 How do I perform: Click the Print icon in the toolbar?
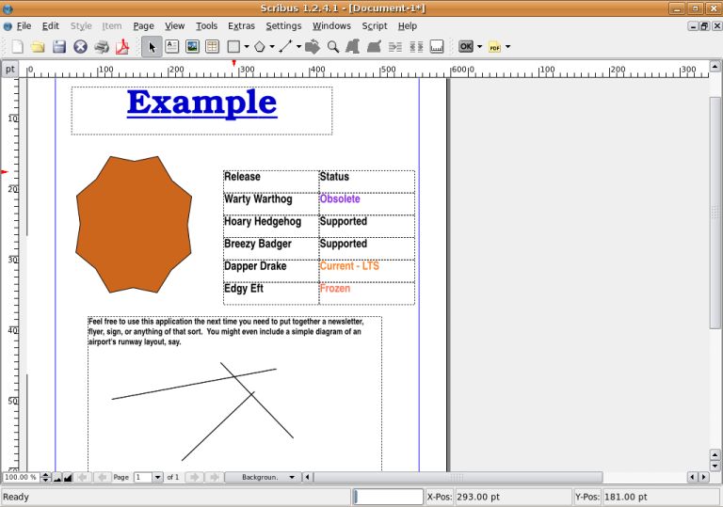pyautogui.click(x=101, y=46)
